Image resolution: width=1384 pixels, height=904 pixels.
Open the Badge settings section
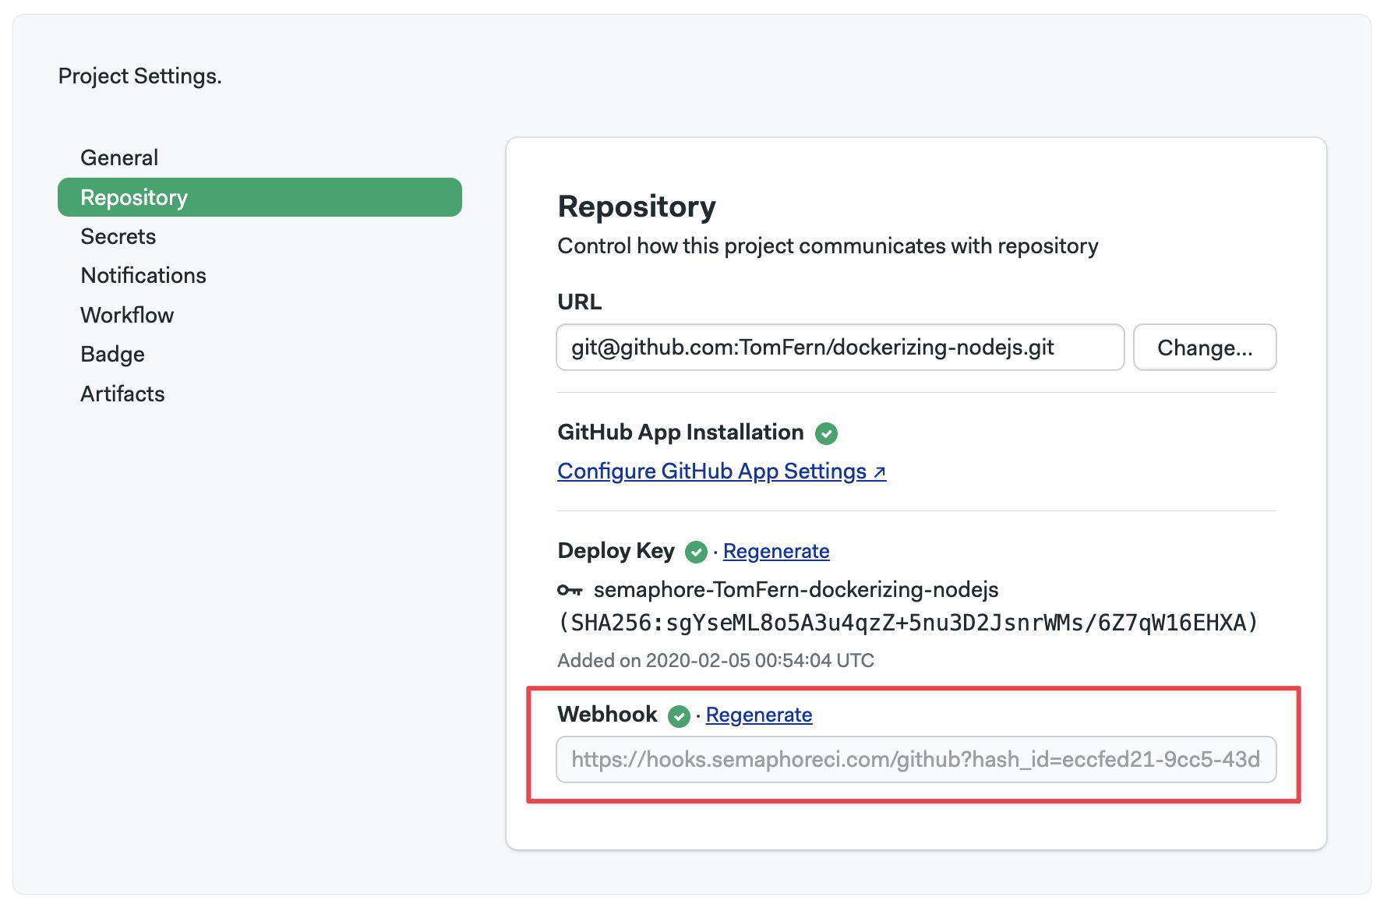(113, 354)
